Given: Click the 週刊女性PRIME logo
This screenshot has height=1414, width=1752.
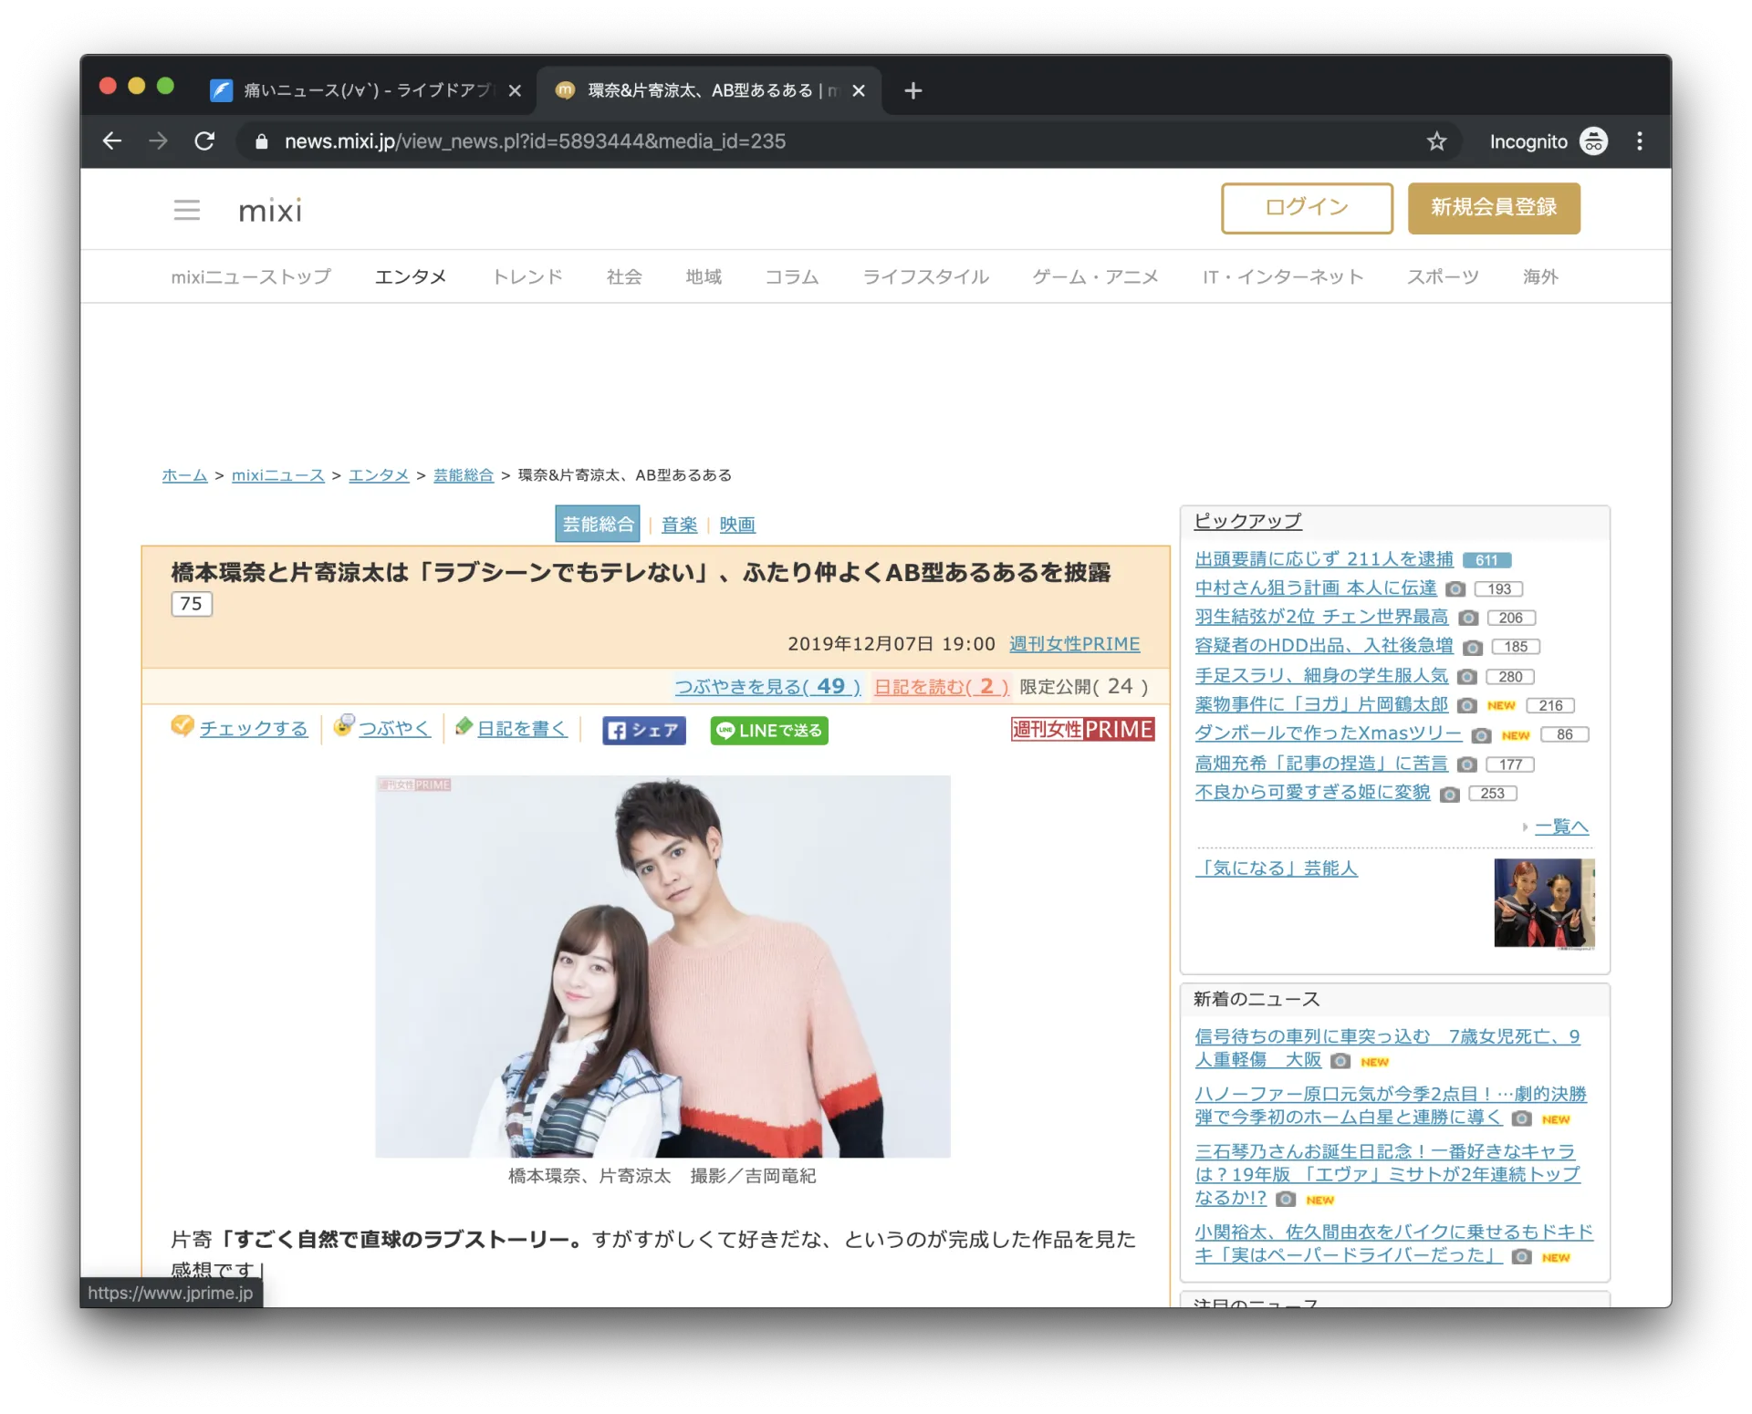Looking at the screenshot, I should tap(1081, 730).
